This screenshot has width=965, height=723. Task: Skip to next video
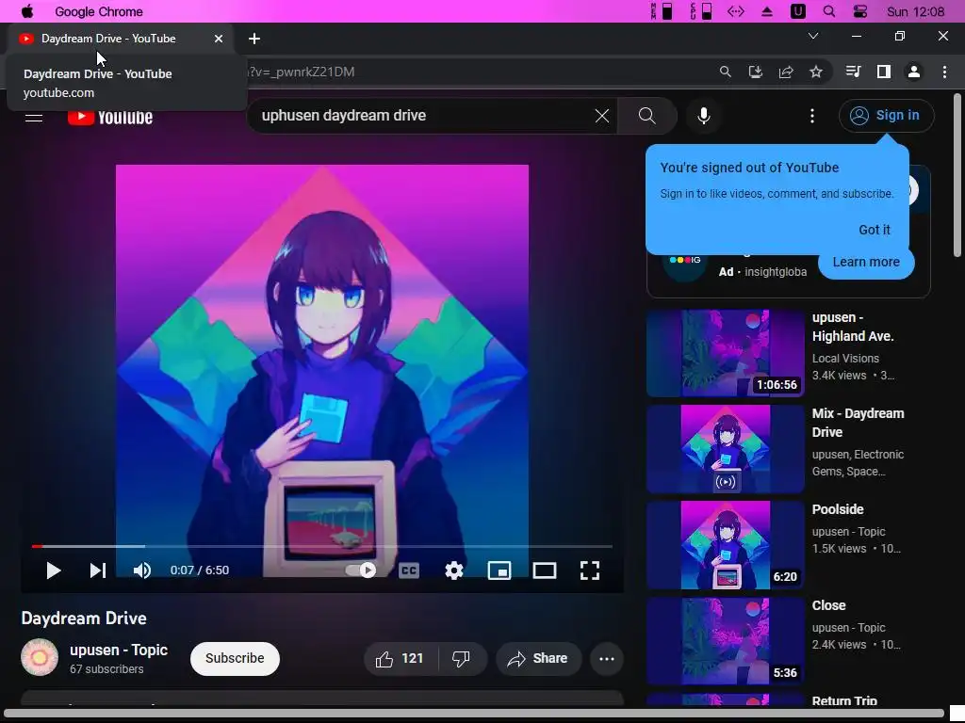(98, 570)
